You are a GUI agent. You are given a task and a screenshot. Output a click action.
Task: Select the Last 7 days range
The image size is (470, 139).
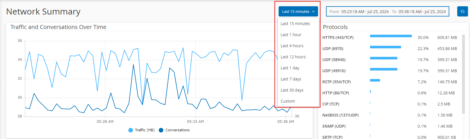(291, 79)
